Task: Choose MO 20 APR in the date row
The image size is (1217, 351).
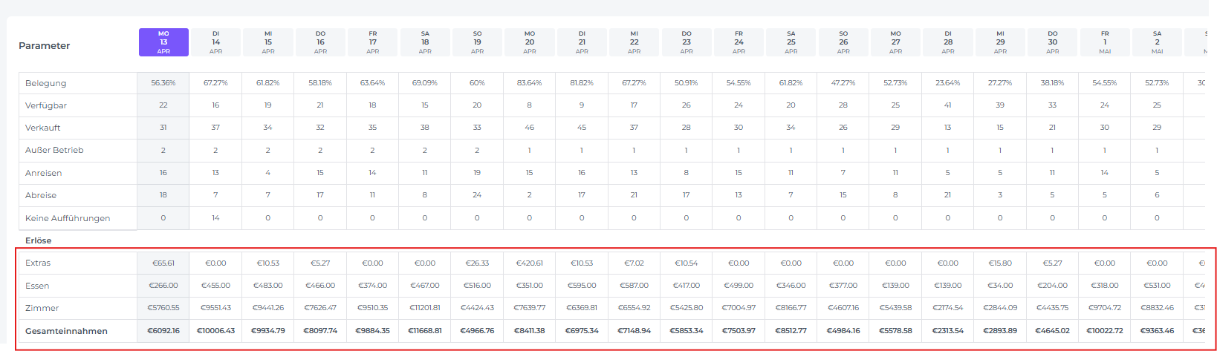Action: point(529,42)
